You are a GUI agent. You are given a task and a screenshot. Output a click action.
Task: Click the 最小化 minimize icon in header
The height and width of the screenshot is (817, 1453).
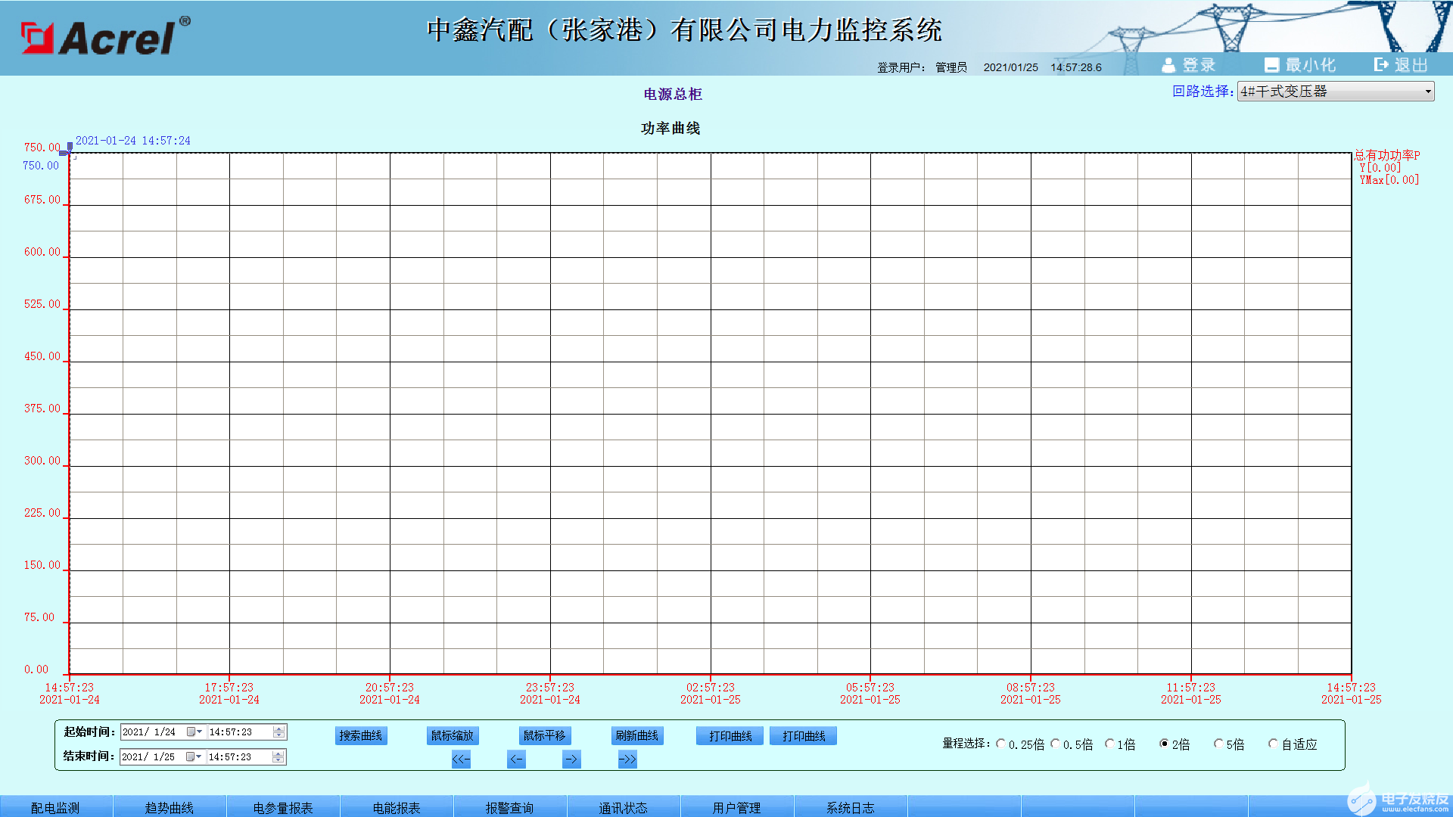click(x=1271, y=66)
